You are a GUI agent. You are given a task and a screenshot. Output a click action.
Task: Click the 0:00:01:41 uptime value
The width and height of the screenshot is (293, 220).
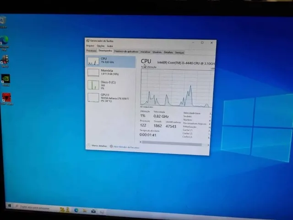click(148, 135)
